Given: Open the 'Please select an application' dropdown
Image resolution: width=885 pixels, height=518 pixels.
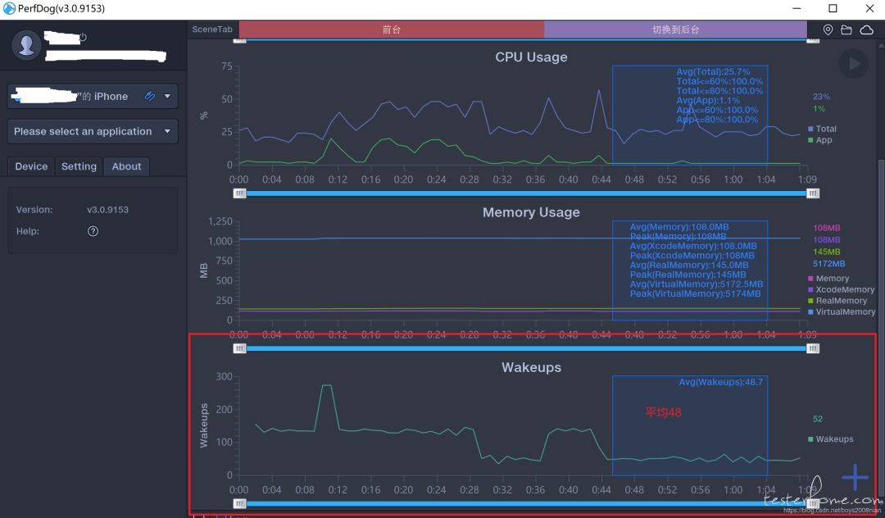Looking at the screenshot, I should (x=93, y=131).
